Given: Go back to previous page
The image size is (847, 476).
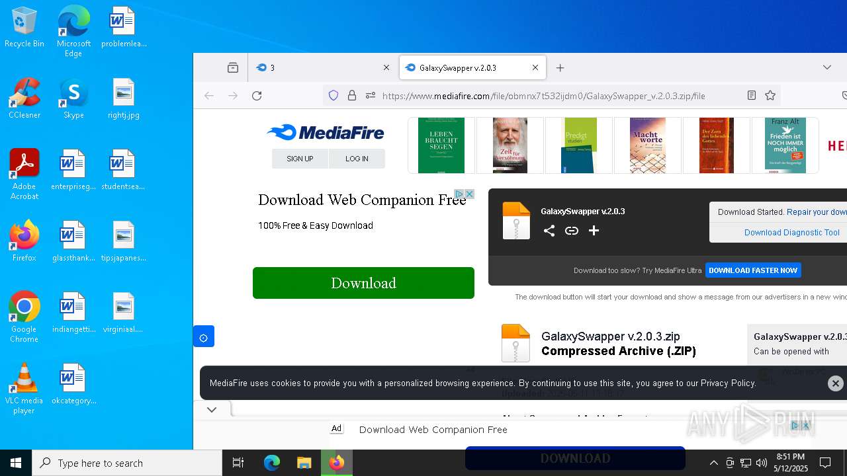Looking at the screenshot, I should (209, 96).
